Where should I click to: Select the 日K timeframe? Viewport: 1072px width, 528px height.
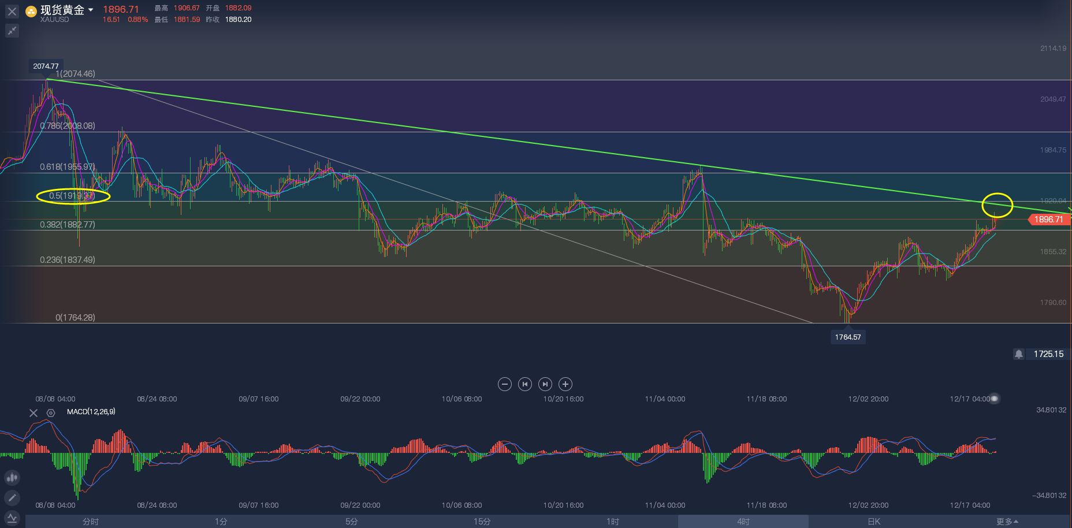[874, 522]
